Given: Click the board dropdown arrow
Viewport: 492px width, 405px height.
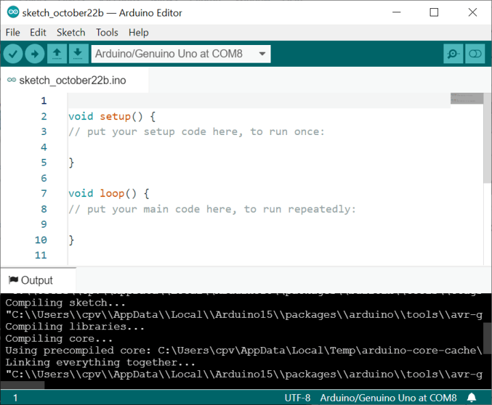Looking at the screenshot, I should [x=262, y=54].
